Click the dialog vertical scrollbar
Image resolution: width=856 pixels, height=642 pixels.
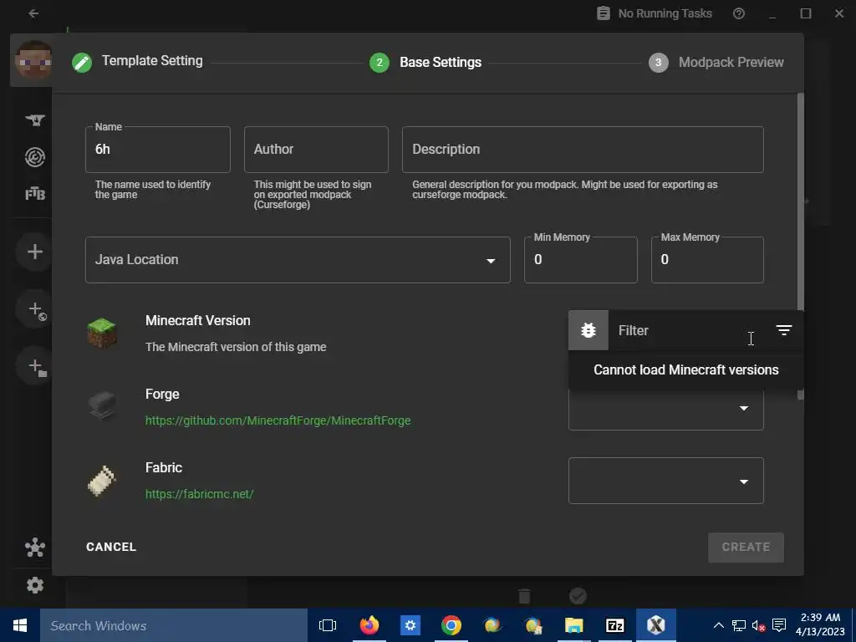(x=800, y=246)
